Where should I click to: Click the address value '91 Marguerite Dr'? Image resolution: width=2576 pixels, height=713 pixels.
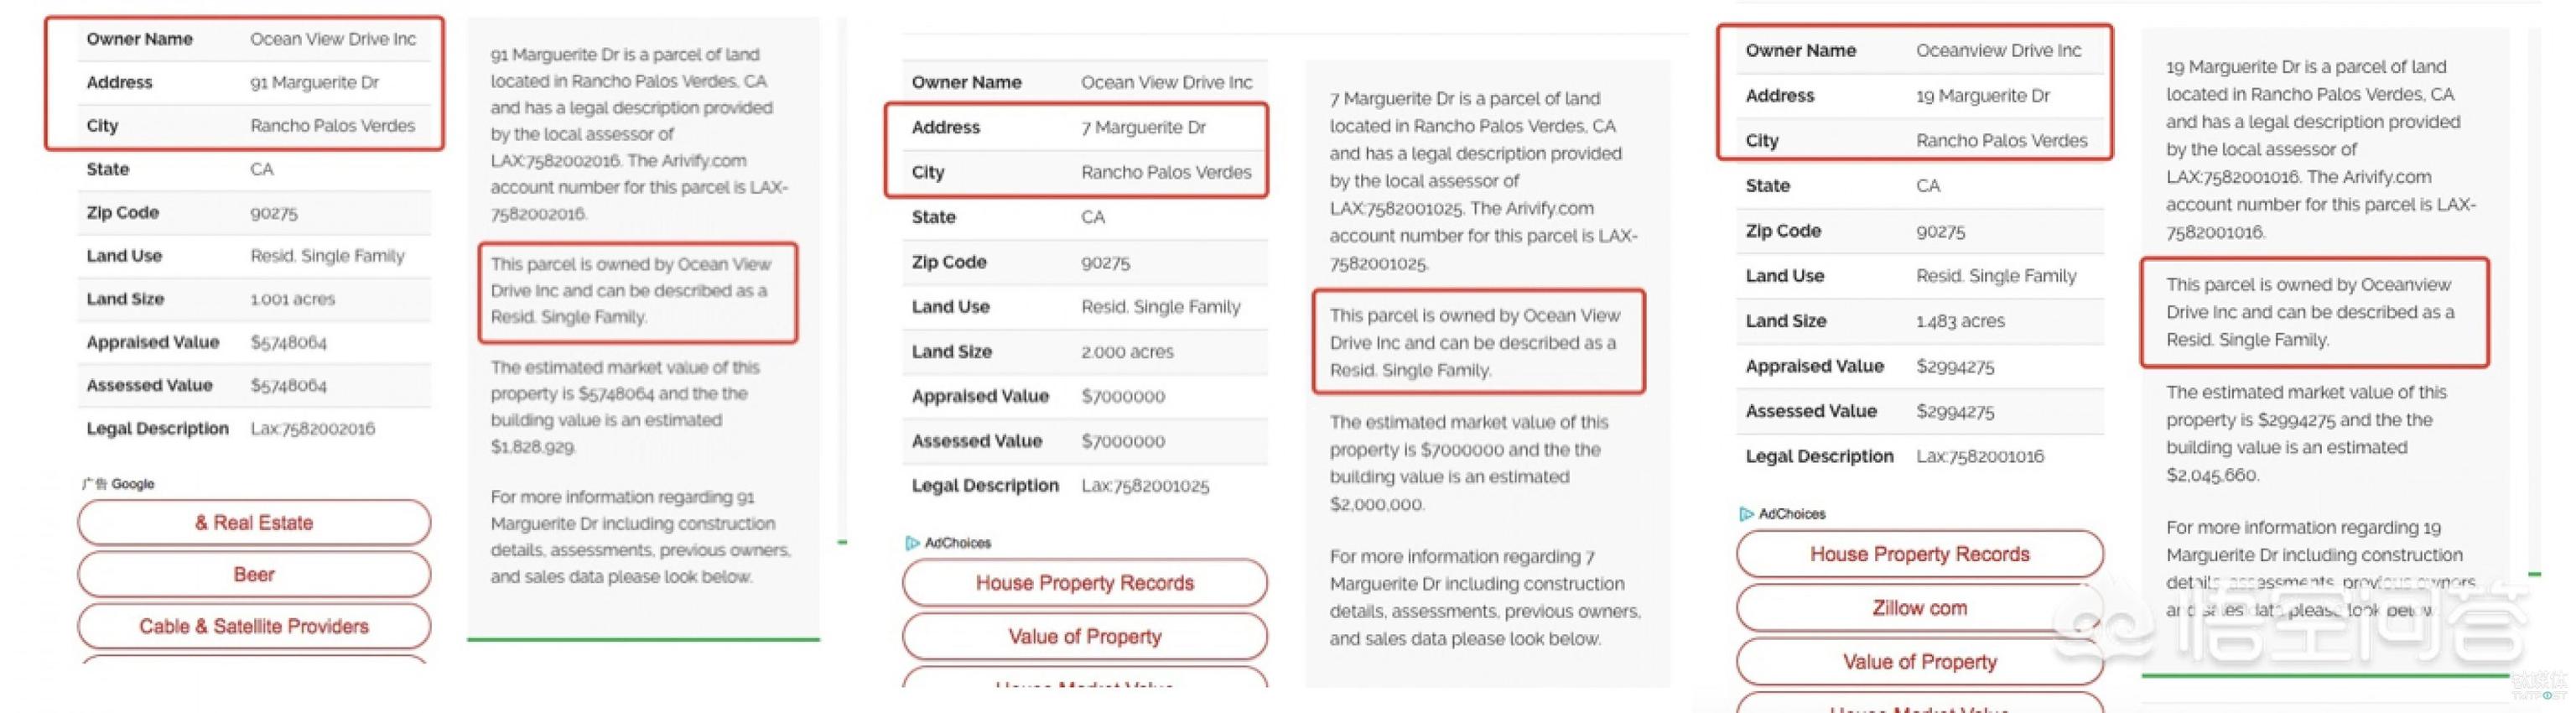point(314,83)
